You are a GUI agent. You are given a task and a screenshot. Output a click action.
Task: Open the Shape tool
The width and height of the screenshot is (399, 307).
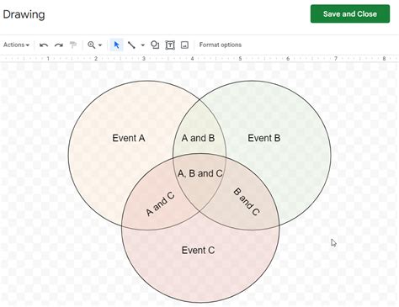[155, 45]
